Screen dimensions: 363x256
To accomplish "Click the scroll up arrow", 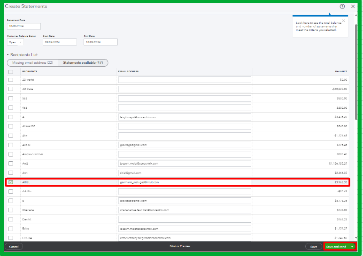I will tap(356, 15).
